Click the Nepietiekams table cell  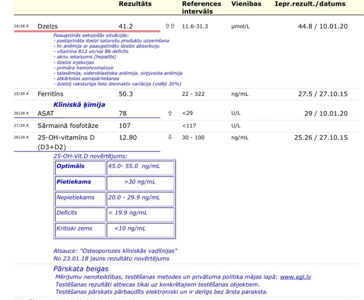tap(80, 199)
